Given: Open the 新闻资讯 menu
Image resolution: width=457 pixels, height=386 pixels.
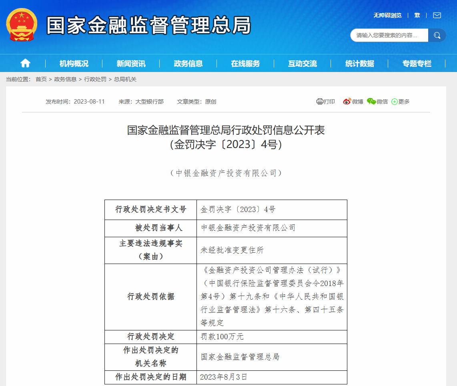Looking at the screenshot, I should (x=131, y=64).
